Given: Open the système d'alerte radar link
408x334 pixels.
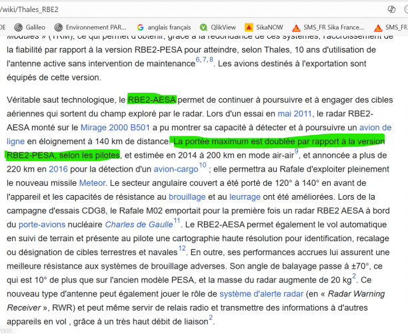Looking at the screenshot, I should coord(261,294).
